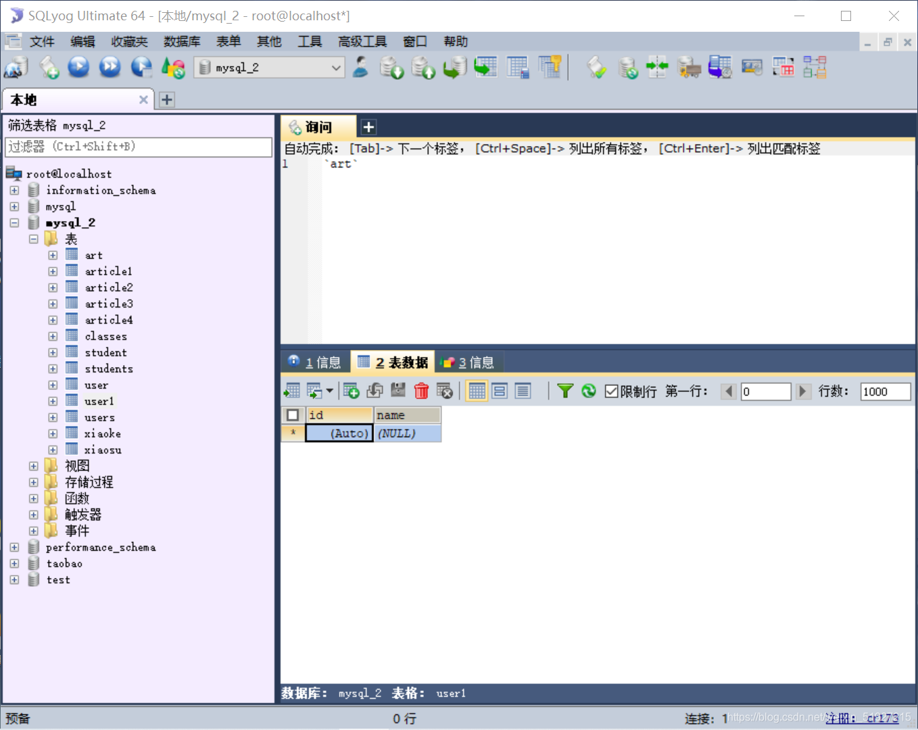Expand the information_schema database node
Image resolution: width=918 pixels, height=730 pixels.
point(14,191)
